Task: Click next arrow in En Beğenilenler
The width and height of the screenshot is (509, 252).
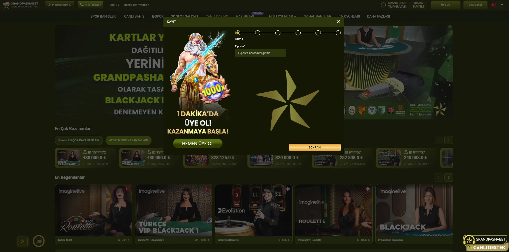Action: (x=448, y=177)
